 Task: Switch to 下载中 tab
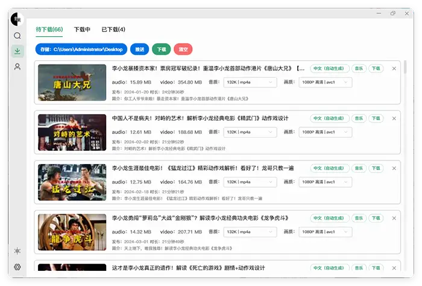pyautogui.click(x=82, y=30)
